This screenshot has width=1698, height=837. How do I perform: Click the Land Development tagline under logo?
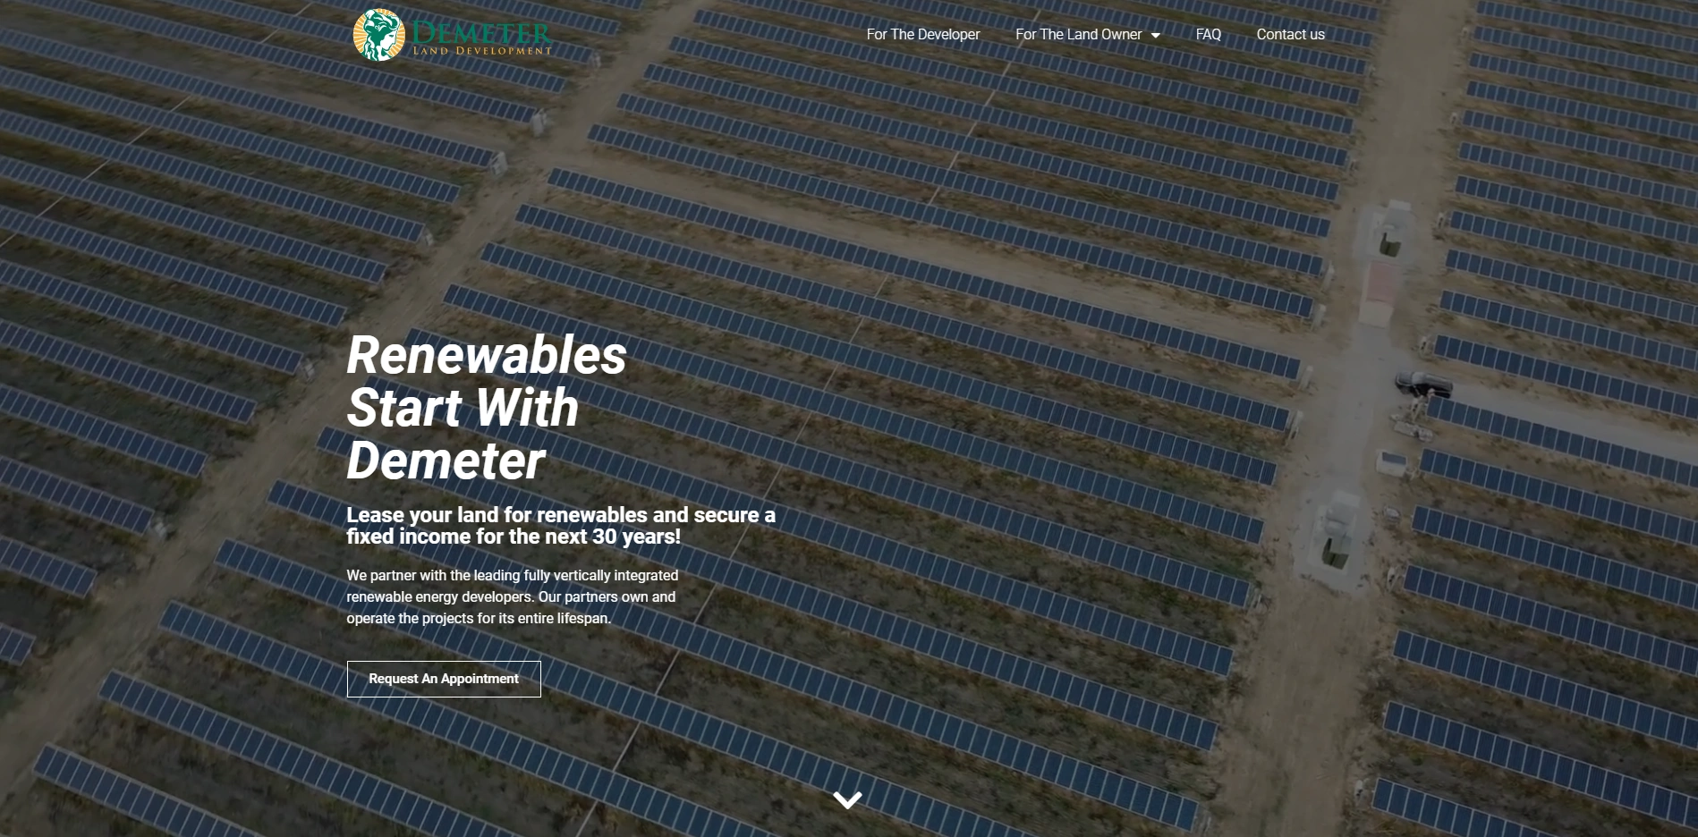pos(482,51)
